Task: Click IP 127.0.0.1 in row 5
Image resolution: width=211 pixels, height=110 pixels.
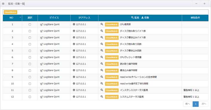Action: pos(81,51)
